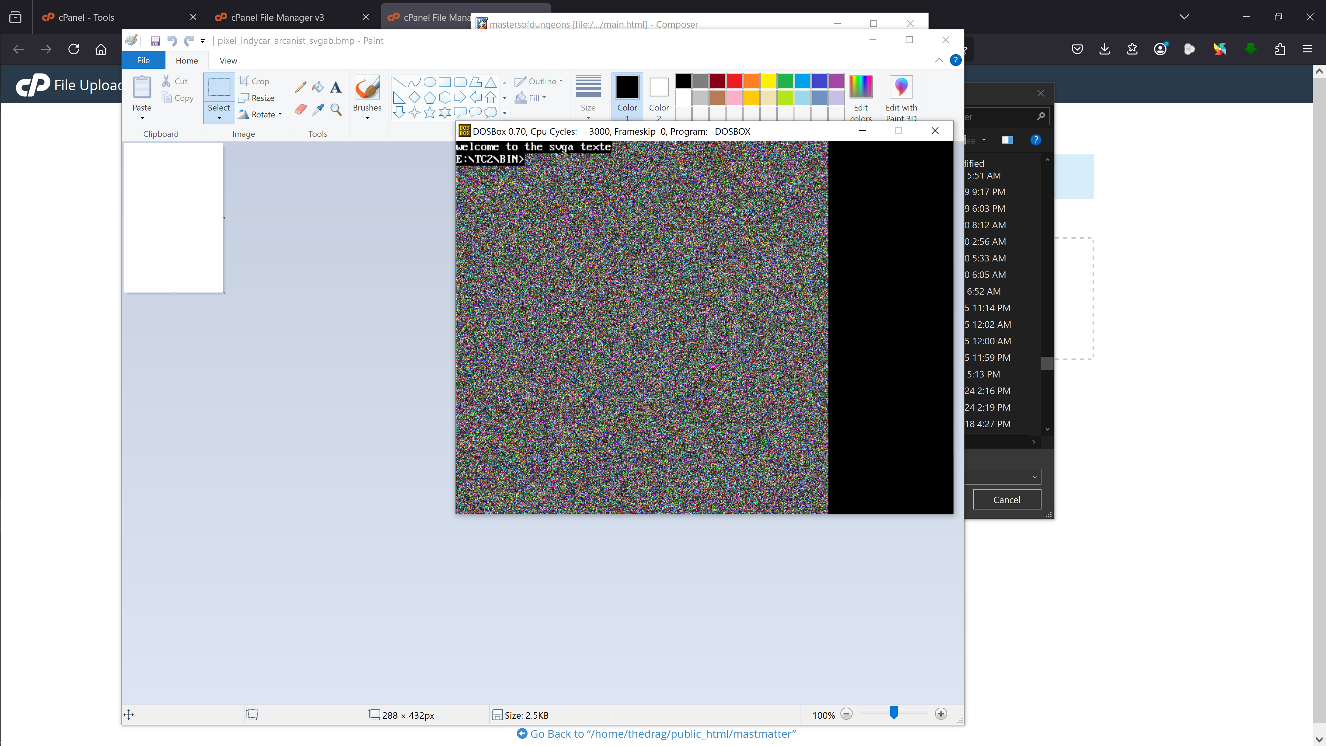1326x746 pixels.
Task: Select the Text tool in Paint
Action: 336,87
